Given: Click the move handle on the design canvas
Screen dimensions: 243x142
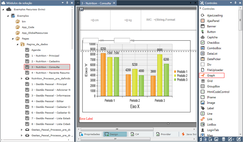Looking at the screenshot, I should [81, 9].
